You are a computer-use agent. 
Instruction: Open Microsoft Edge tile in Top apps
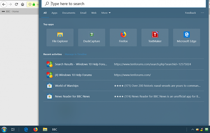(186, 38)
